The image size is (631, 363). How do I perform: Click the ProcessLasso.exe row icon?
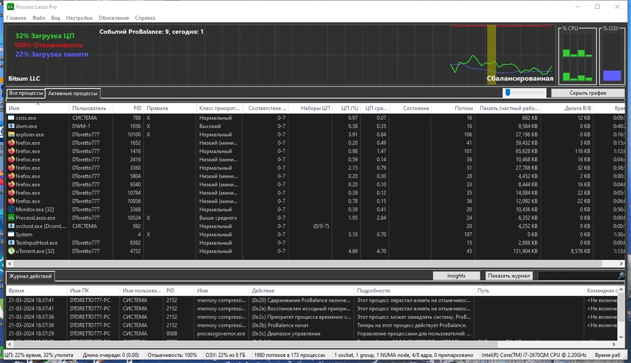point(11,218)
